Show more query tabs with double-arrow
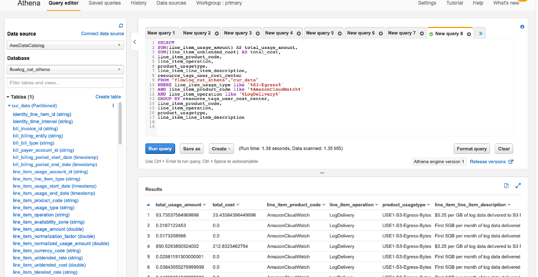Viewport: 538px width, 277px height. 480,34
